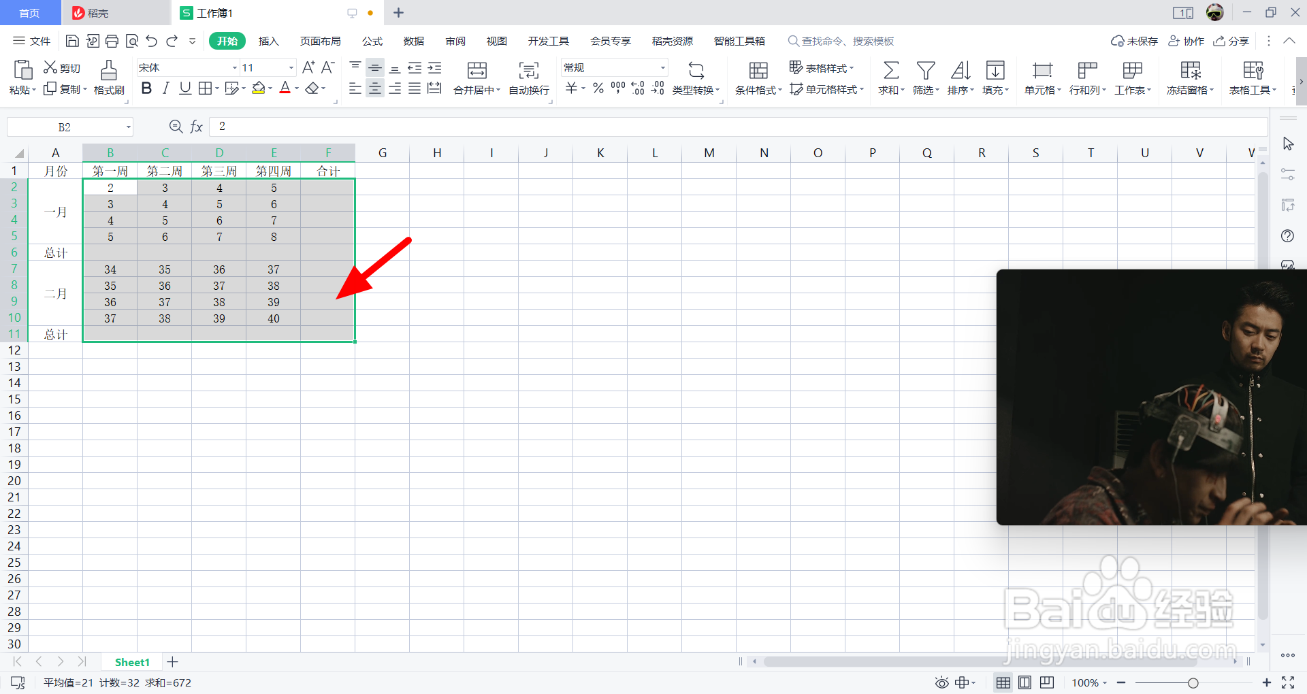Click the 协作 collaborate button
The image size is (1307, 694).
coord(1186,42)
